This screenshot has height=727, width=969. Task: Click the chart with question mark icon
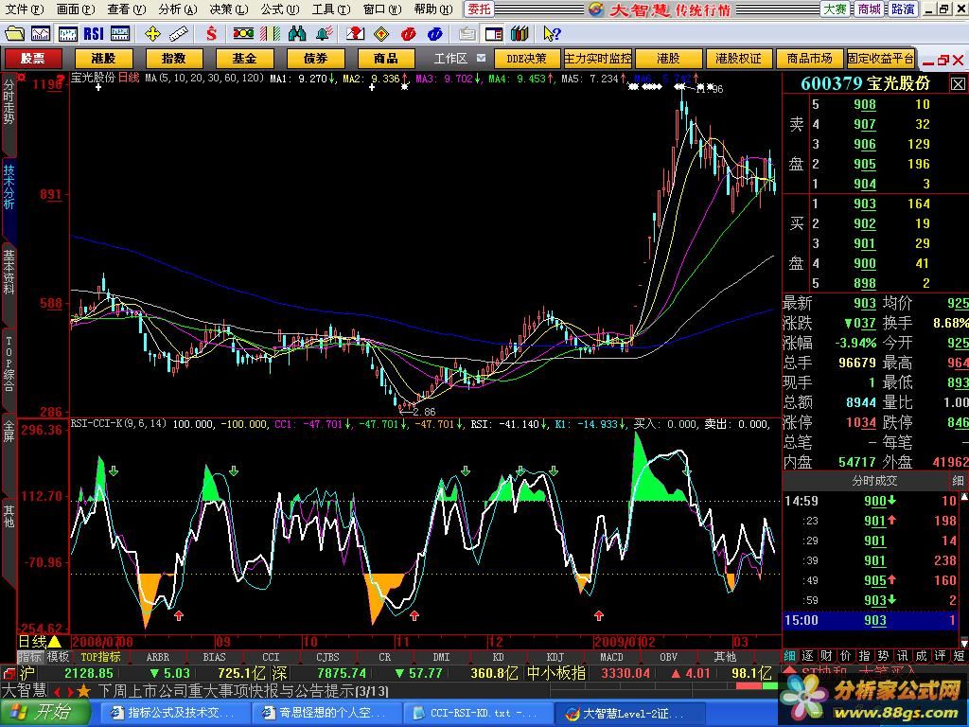coord(355,33)
